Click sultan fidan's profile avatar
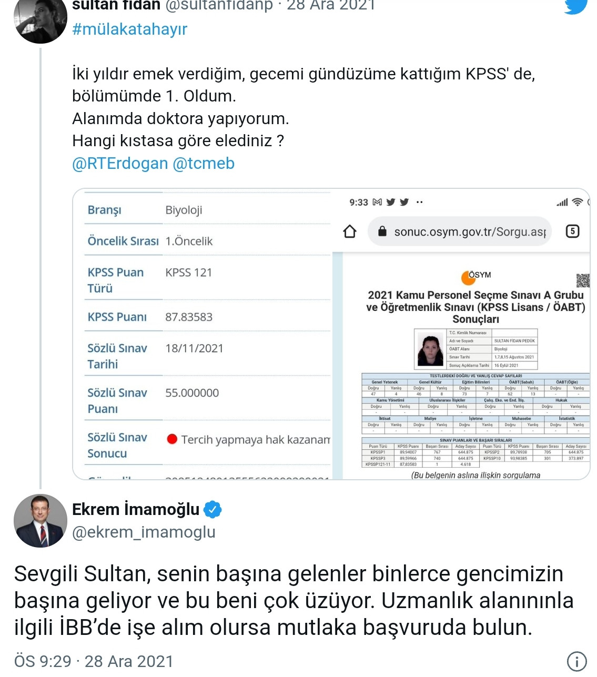 40,21
